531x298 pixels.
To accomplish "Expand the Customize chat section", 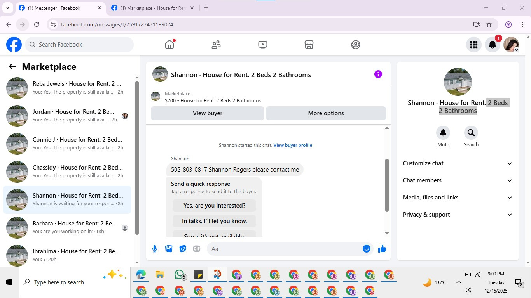I will [458, 163].
